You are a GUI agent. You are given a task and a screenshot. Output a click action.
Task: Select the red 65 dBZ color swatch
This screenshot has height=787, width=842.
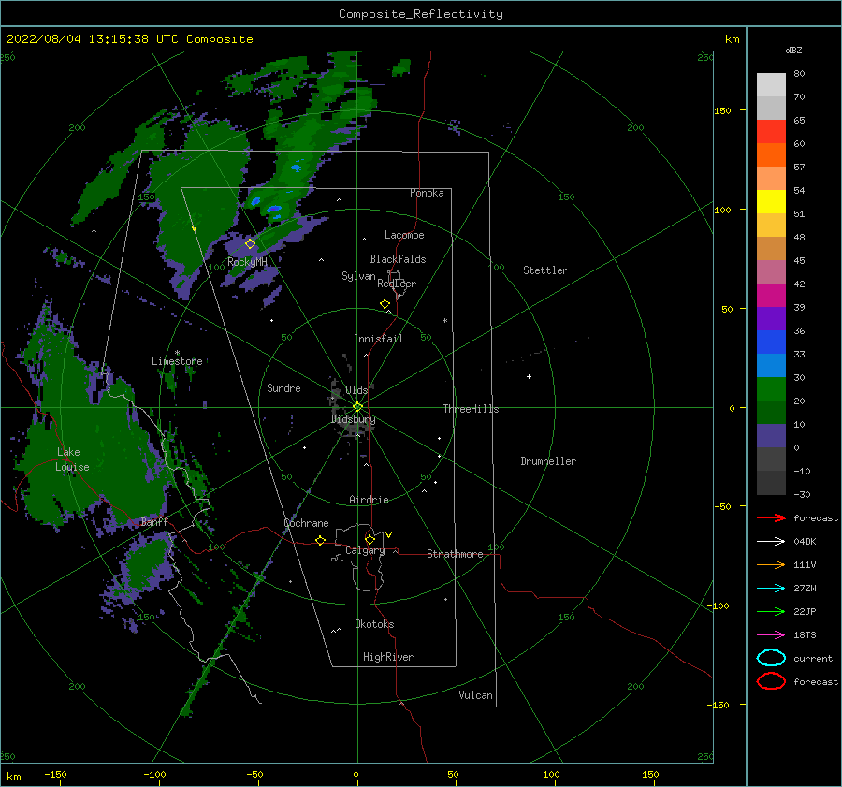pos(771,131)
